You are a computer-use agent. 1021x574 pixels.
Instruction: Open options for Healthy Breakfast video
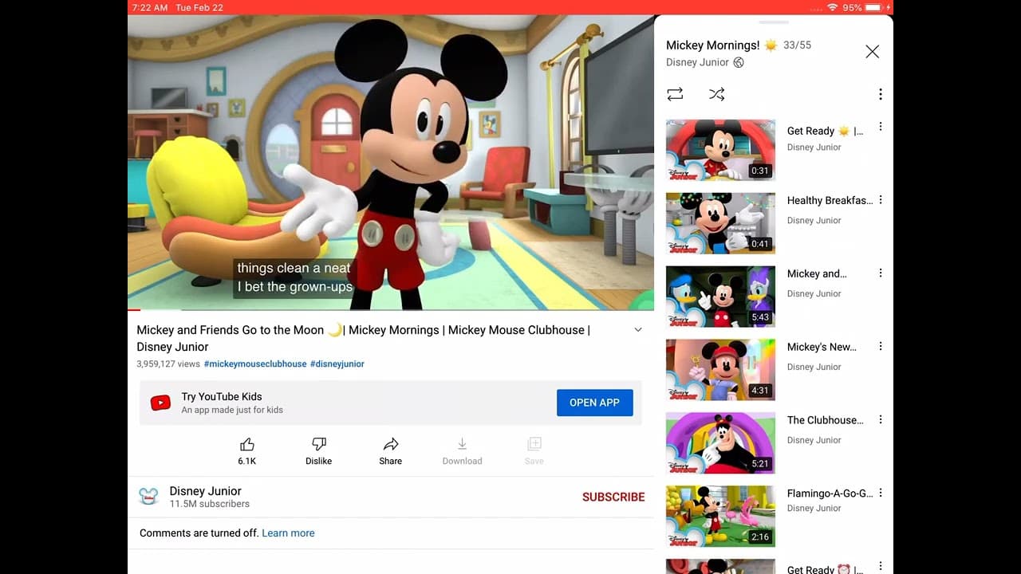(x=881, y=200)
